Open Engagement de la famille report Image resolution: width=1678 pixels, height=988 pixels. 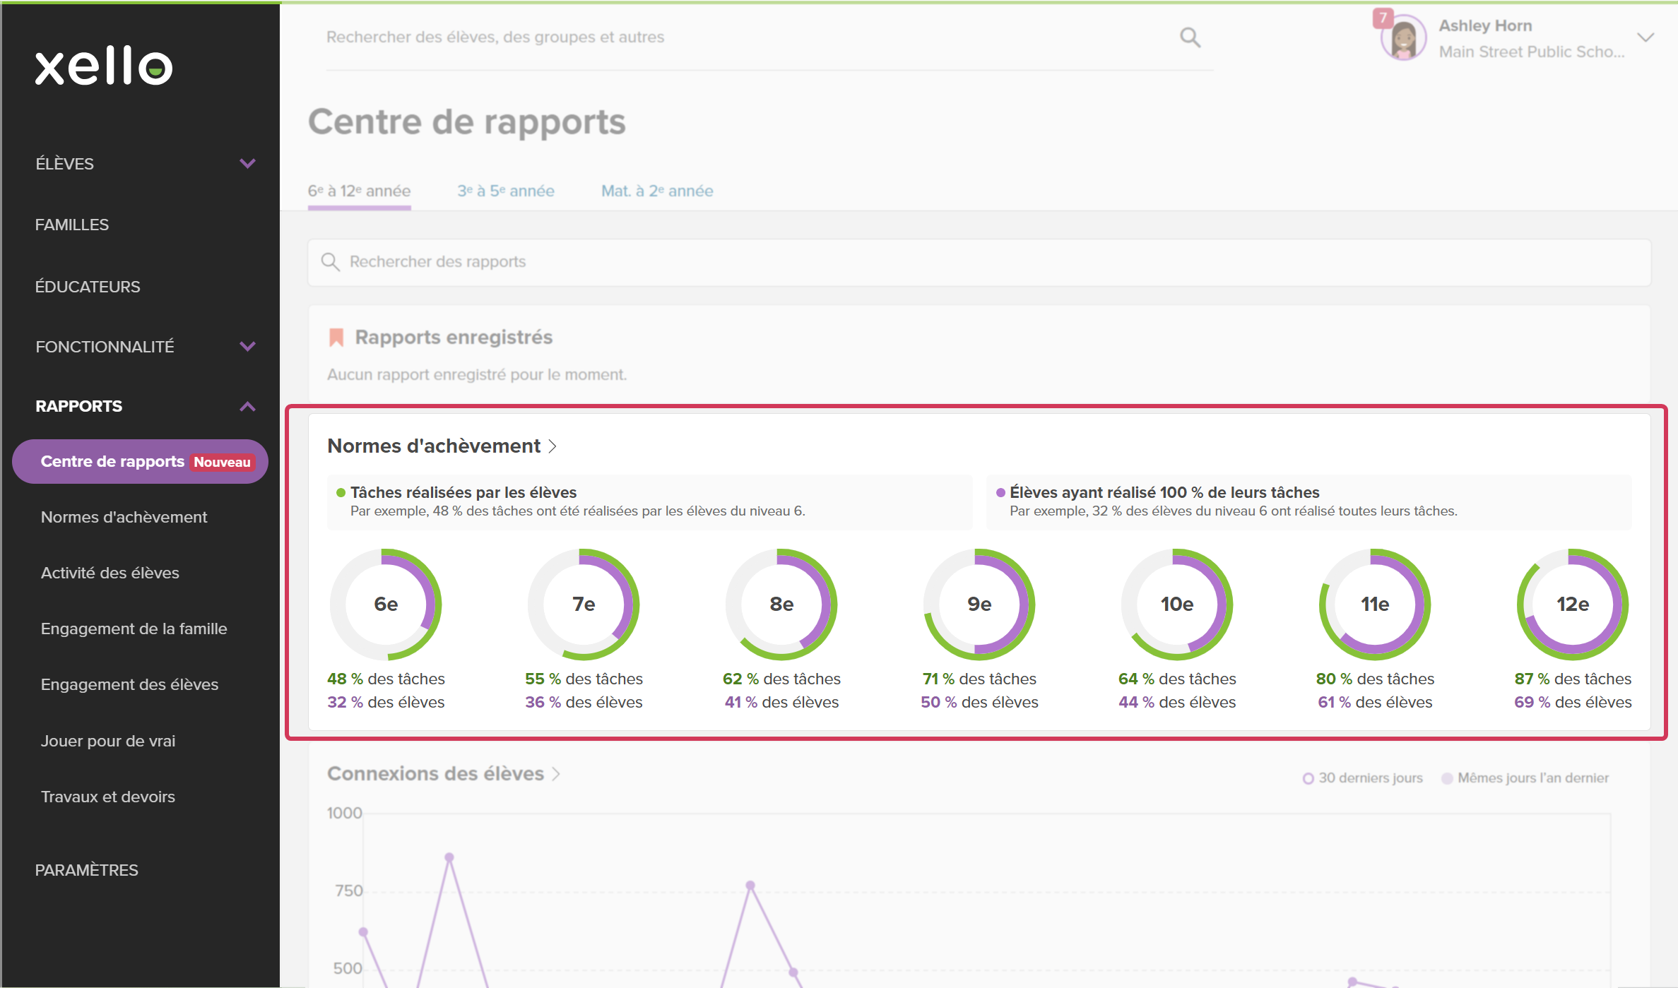[x=134, y=629]
